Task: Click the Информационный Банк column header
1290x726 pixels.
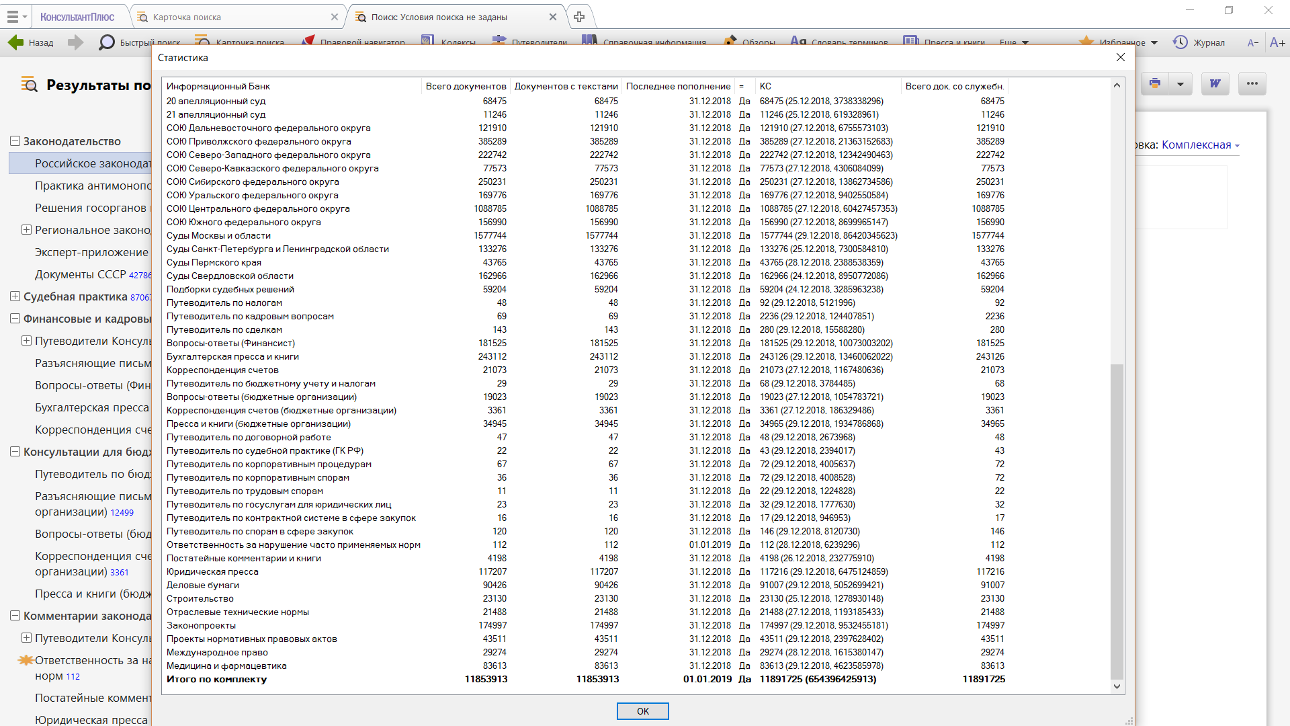Action: click(292, 86)
